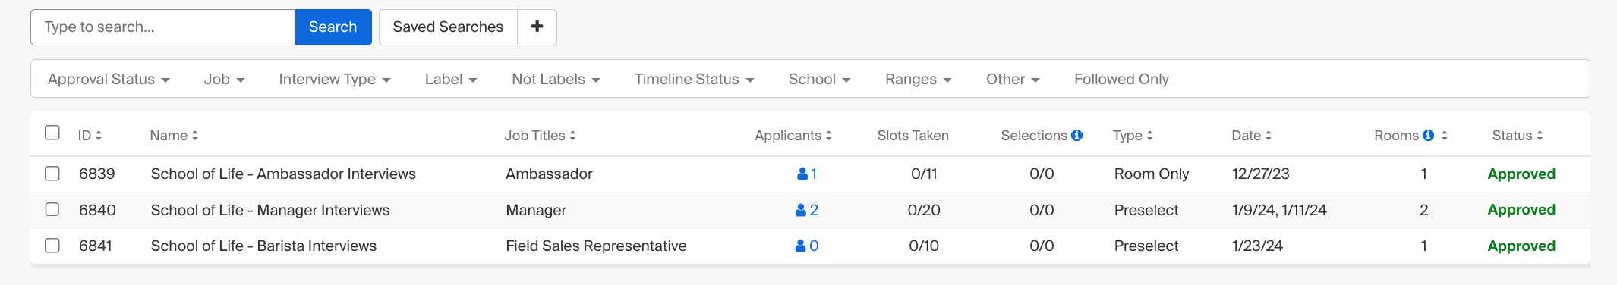Open the Timeline Status filter
Viewport: 1617px width, 285px height.
click(x=695, y=79)
